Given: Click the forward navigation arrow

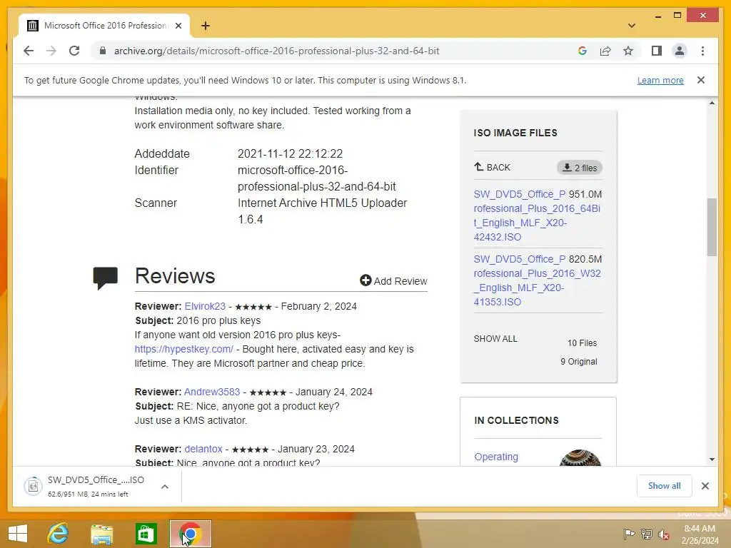Looking at the screenshot, I should 51,51.
